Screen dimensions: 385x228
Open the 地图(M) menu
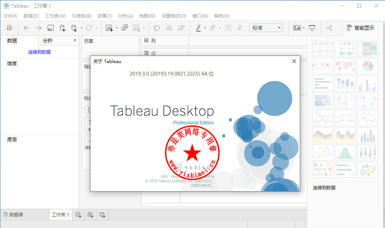[x=147, y=16]
